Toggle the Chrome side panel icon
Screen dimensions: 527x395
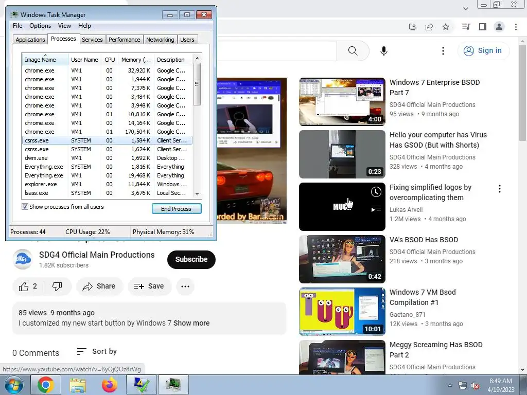tap(483, 27)
